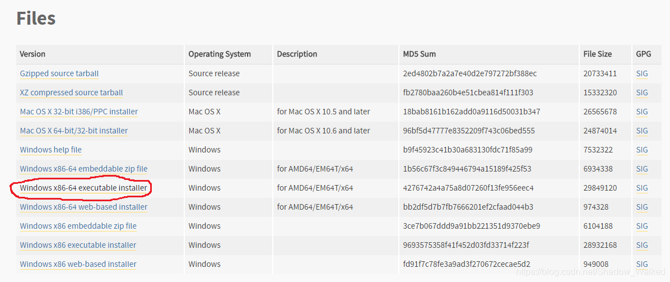This screenshot has height=282, width=670.
Task: Click AMD64/EM64T/x64 in x86-64 web-based installer row
Action: pyautogui.click(x=315, y=207)
